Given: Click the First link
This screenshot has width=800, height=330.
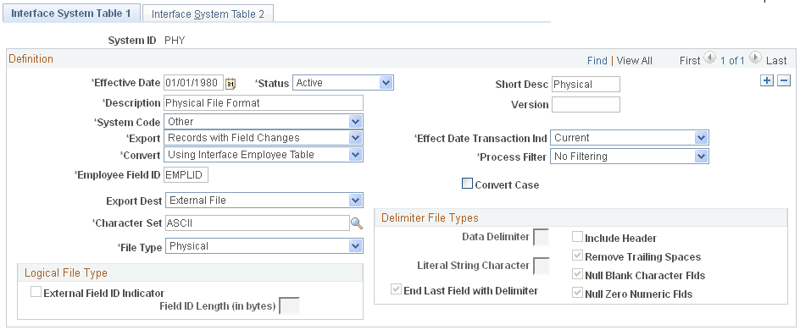Looking at the screenshot, I should coord(690,61).
